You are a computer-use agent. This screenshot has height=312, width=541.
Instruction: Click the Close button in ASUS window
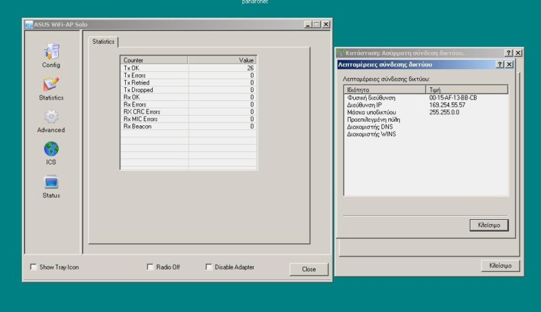pyautogui.click(x=309, y=269)
